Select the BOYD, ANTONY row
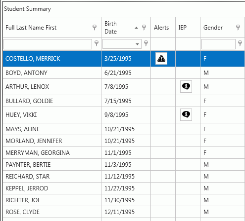Image resolution: width=245 pixels, height=221 pixels. [x=124, y=73]
